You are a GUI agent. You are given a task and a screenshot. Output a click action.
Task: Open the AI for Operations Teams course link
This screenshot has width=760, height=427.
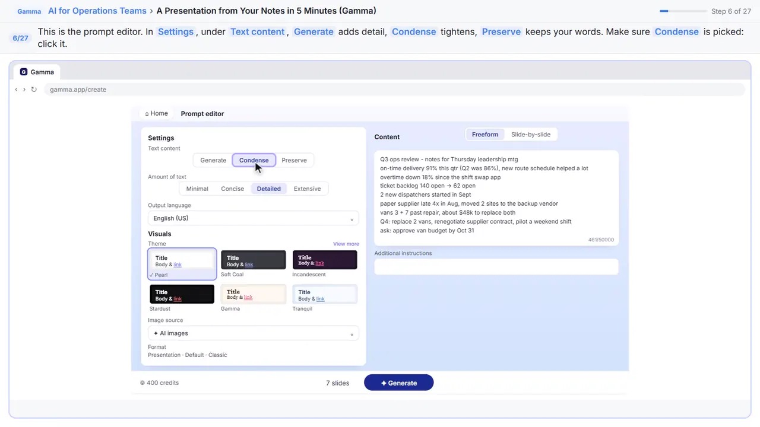click(97, 11)
